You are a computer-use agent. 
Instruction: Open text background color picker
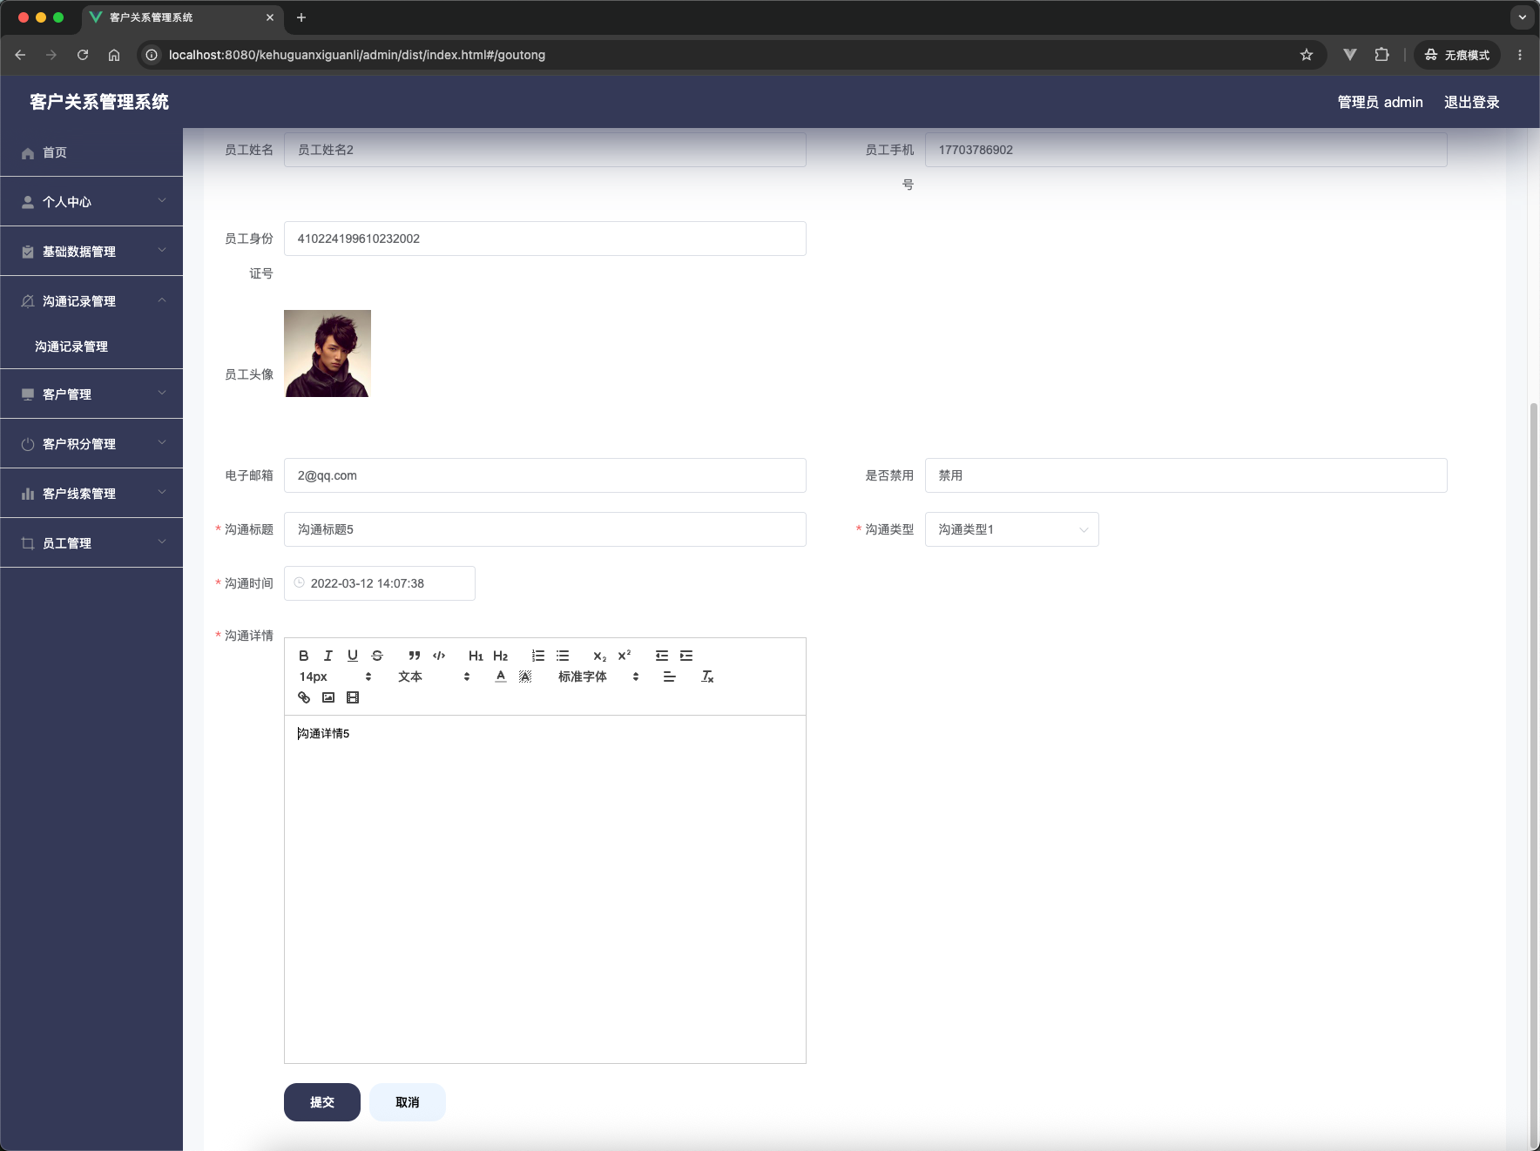(x=525, y=676)
